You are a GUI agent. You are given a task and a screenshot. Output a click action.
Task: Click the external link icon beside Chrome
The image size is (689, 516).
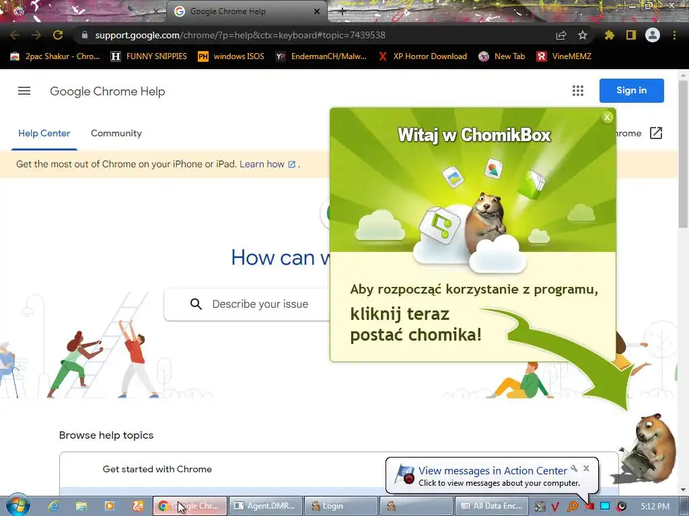click(655, 134)
